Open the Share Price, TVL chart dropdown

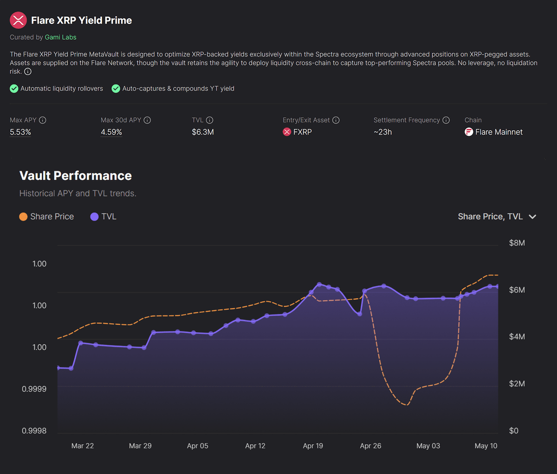[497, 216]
